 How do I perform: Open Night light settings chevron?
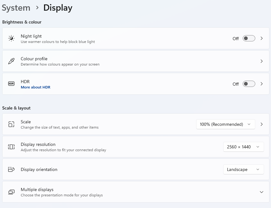262,38
